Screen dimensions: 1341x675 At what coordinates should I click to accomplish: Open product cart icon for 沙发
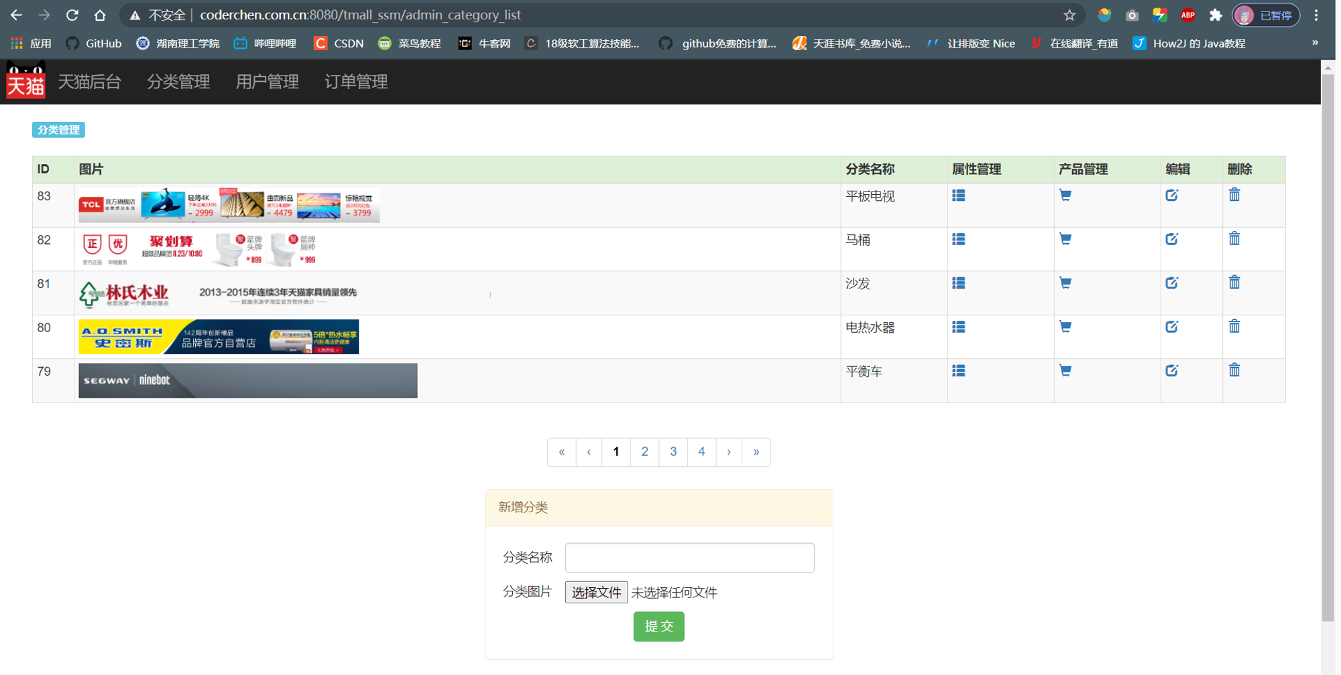tap(1065, 283)
